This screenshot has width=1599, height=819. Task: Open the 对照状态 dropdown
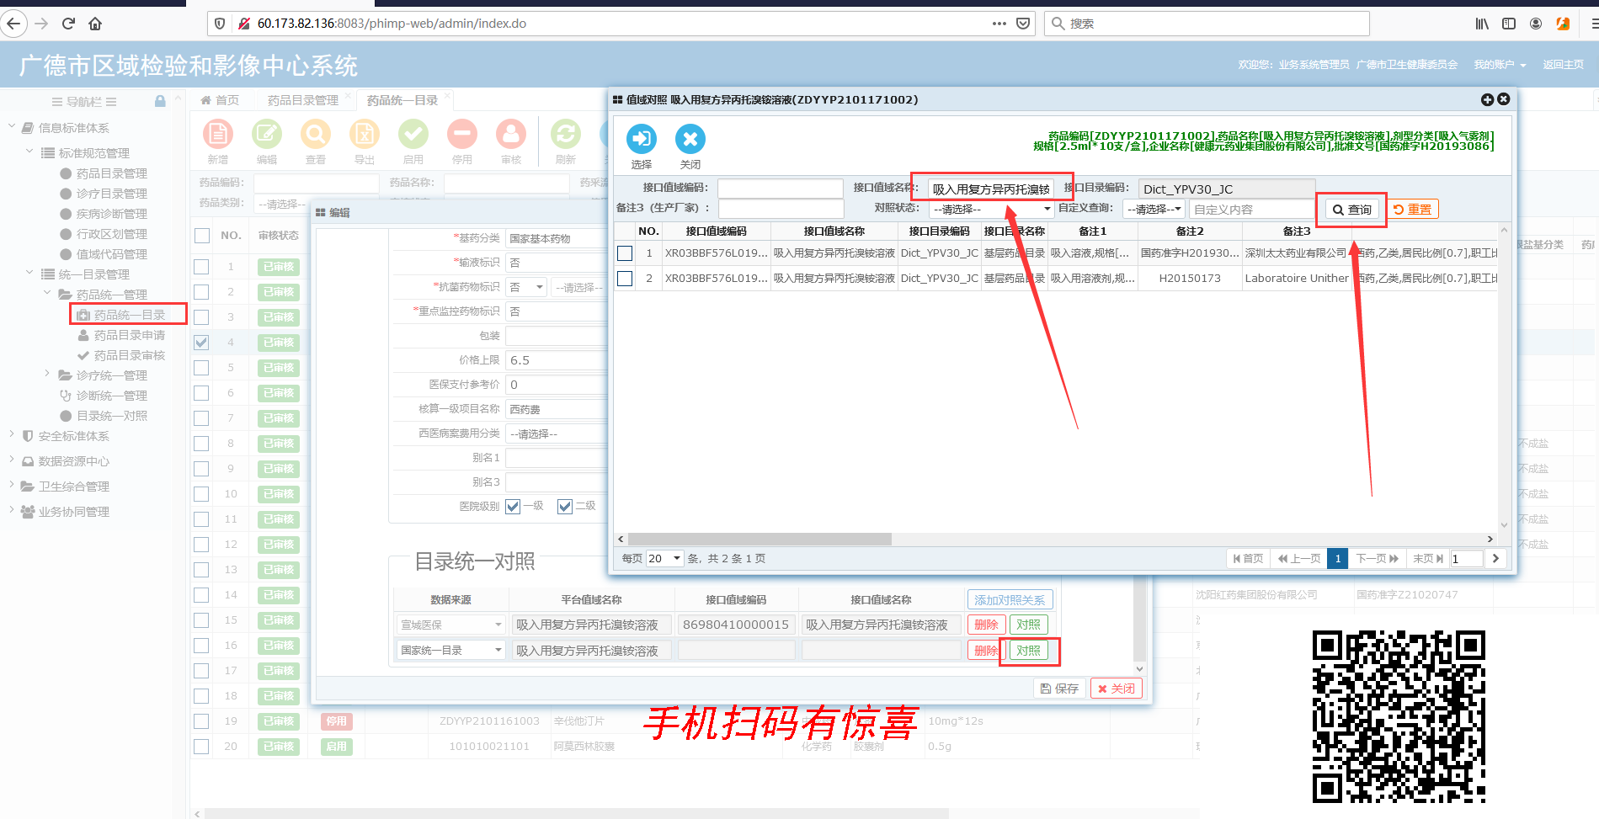[x=992, y=209]
